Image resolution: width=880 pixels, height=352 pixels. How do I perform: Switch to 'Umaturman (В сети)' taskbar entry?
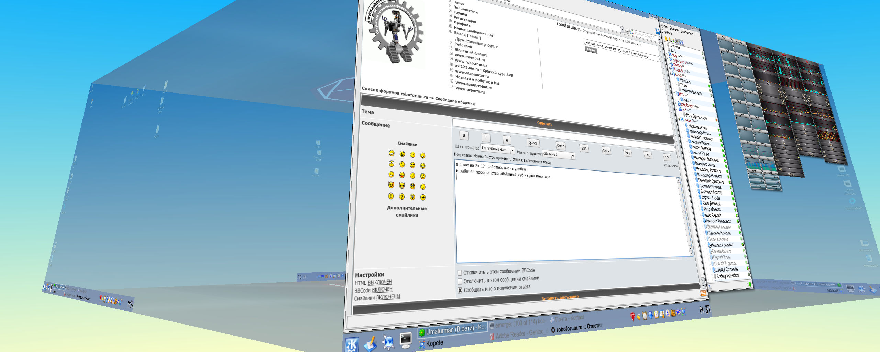coord(452,330)
